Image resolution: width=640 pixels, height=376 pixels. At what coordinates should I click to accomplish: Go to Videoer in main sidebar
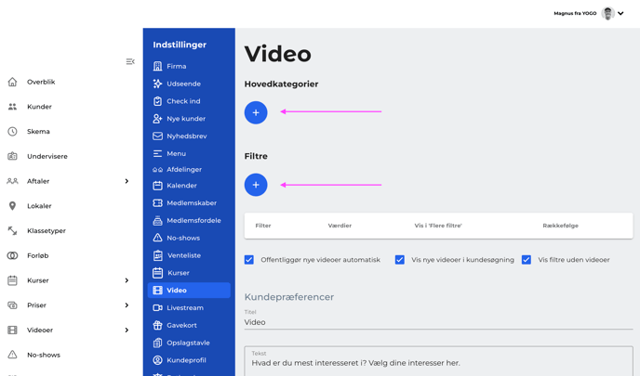pos(40,331)
